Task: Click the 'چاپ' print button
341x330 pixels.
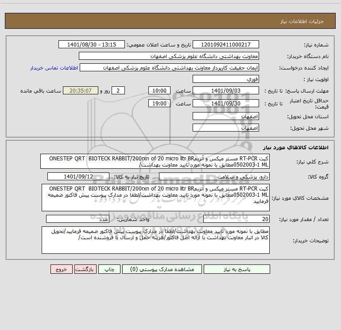Action: [x=109, y=269]
